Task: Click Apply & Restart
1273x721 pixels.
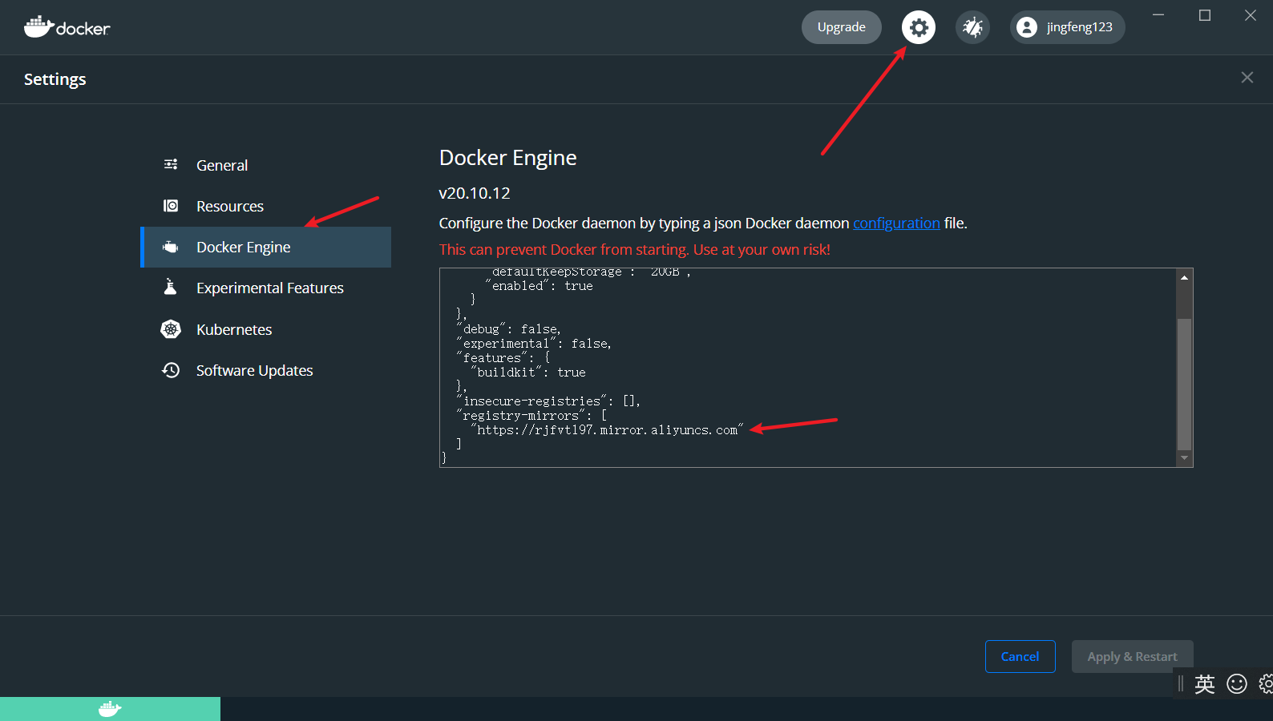Action: coord(1133,656)
